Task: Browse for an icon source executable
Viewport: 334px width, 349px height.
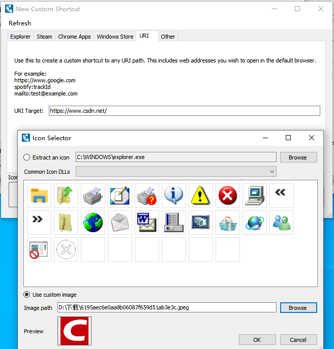Action: click(x=298, y=157)
